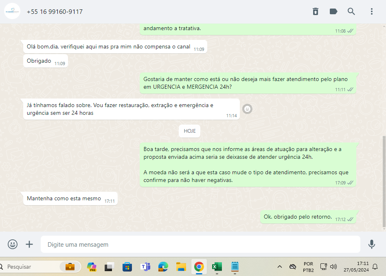Screen dimensions: 386x276
Task: Show hidden system tray icons
Action: click(x=280, y=267)
